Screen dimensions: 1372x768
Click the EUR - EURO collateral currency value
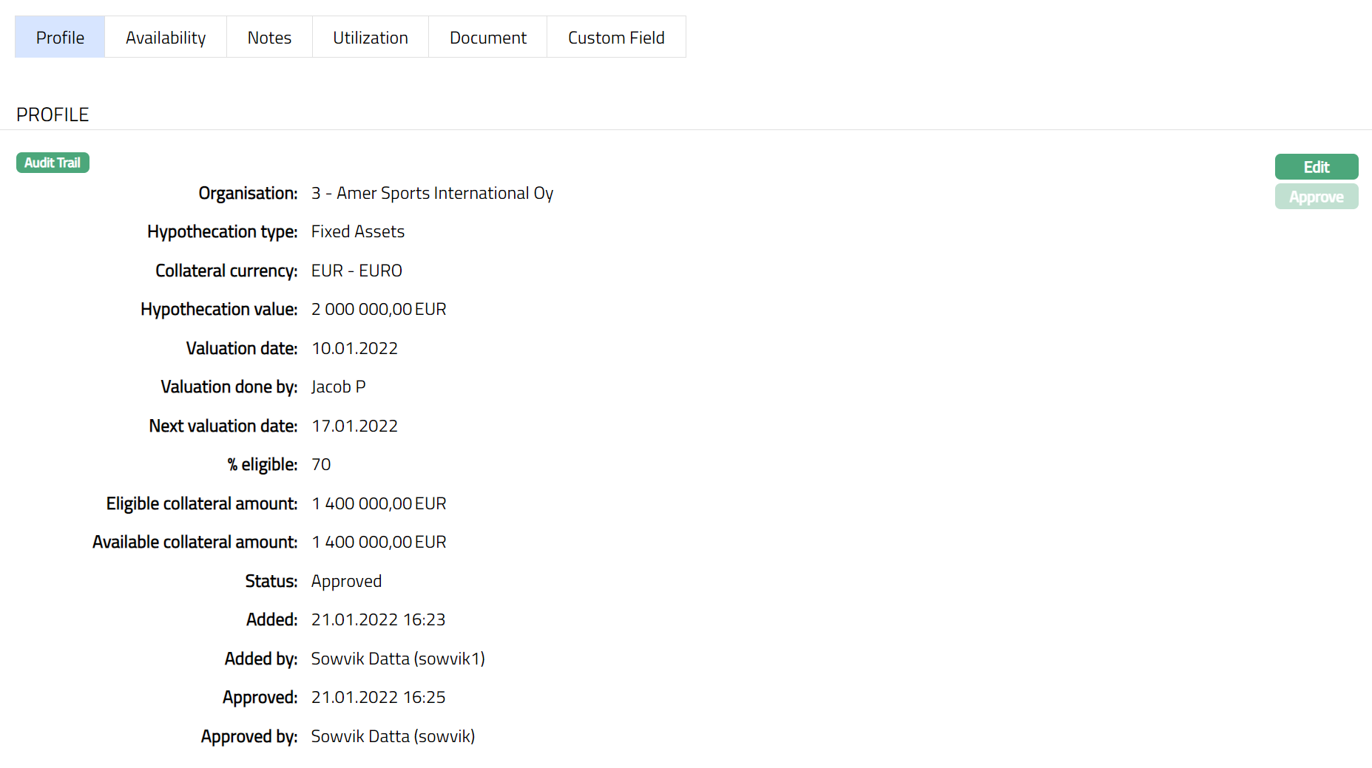pos(356,271)
